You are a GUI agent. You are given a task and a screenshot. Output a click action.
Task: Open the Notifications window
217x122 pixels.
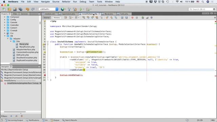[33, 120]
